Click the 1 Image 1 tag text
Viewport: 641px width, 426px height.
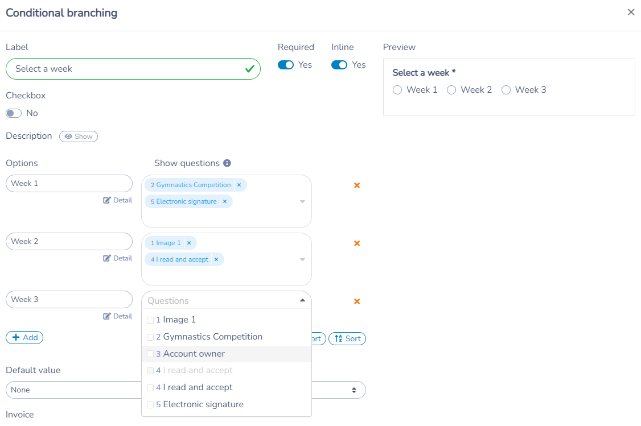[166, 243]
